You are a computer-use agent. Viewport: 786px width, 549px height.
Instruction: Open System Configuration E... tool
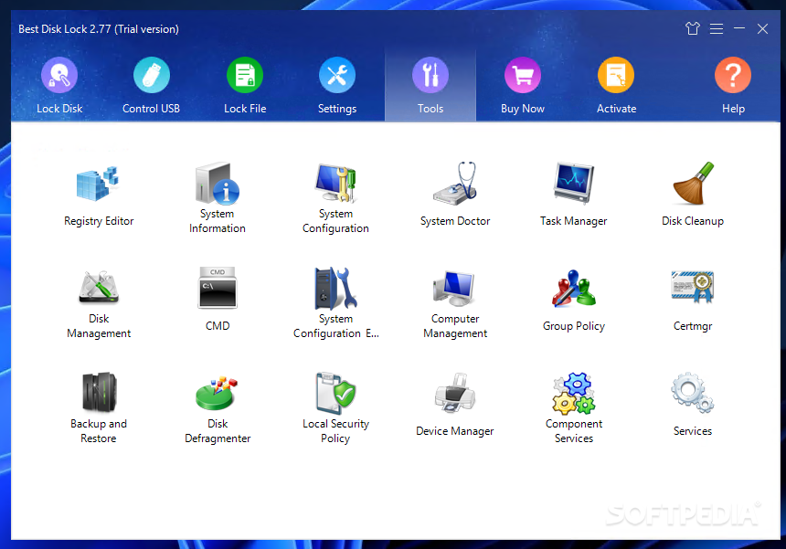point(335,303)
